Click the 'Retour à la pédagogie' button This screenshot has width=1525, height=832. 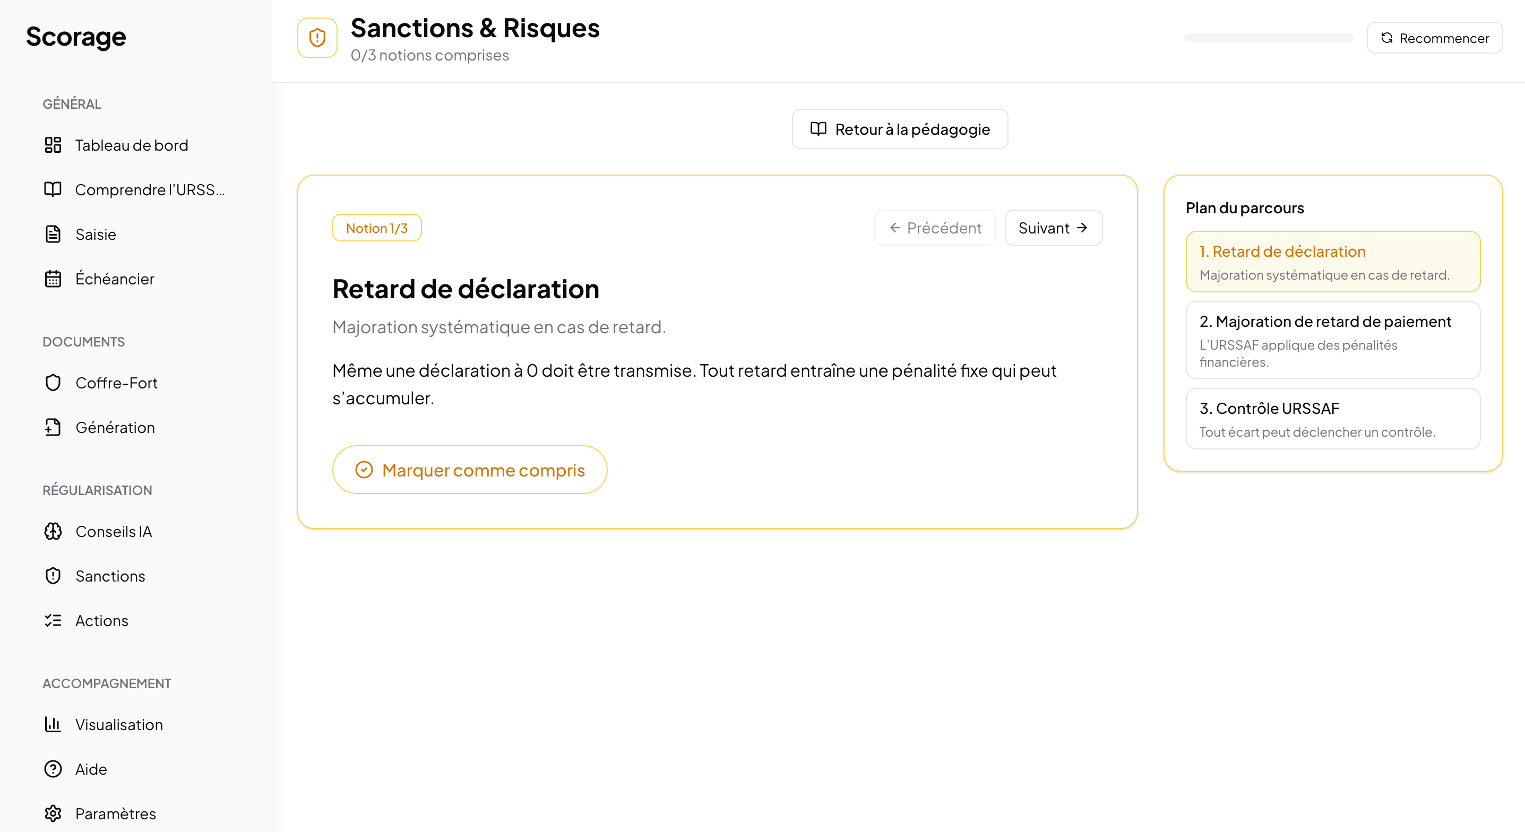(899, 128)
